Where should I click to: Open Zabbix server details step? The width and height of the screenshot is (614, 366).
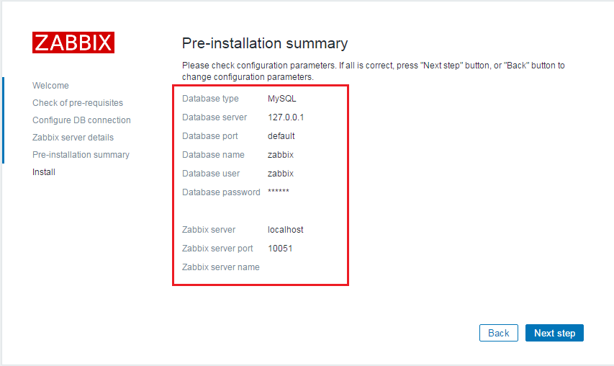coord(73,138)
